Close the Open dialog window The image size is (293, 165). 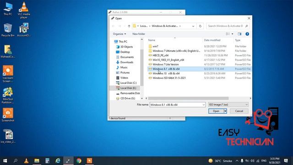point(249,18)
